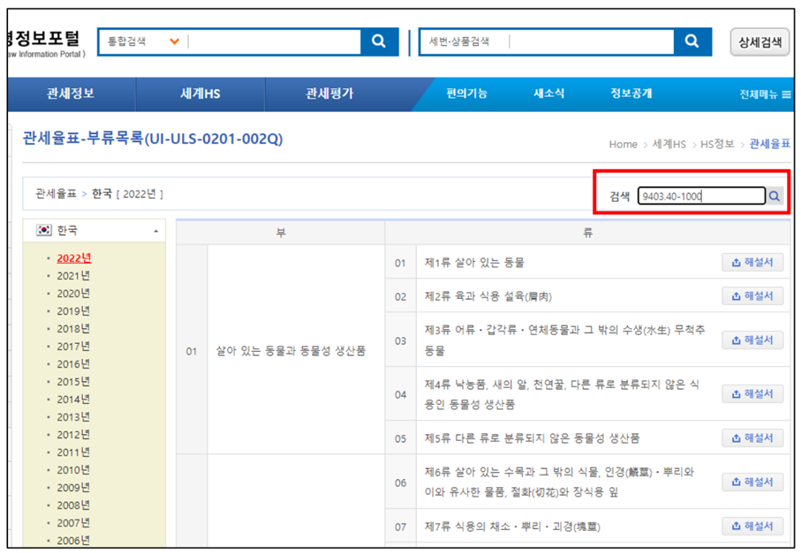The image size is (801, 553).
Task: Click the 관세율표 breadcrumb link at top right
Action: [x=769, y=145]
